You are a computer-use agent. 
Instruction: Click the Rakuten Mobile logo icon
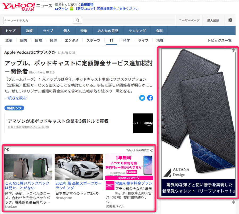(110, 185)
